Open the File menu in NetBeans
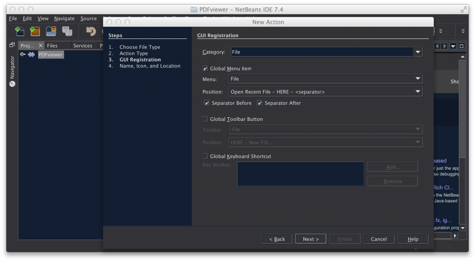Viewport: 475px width, 261px height. 13,19
